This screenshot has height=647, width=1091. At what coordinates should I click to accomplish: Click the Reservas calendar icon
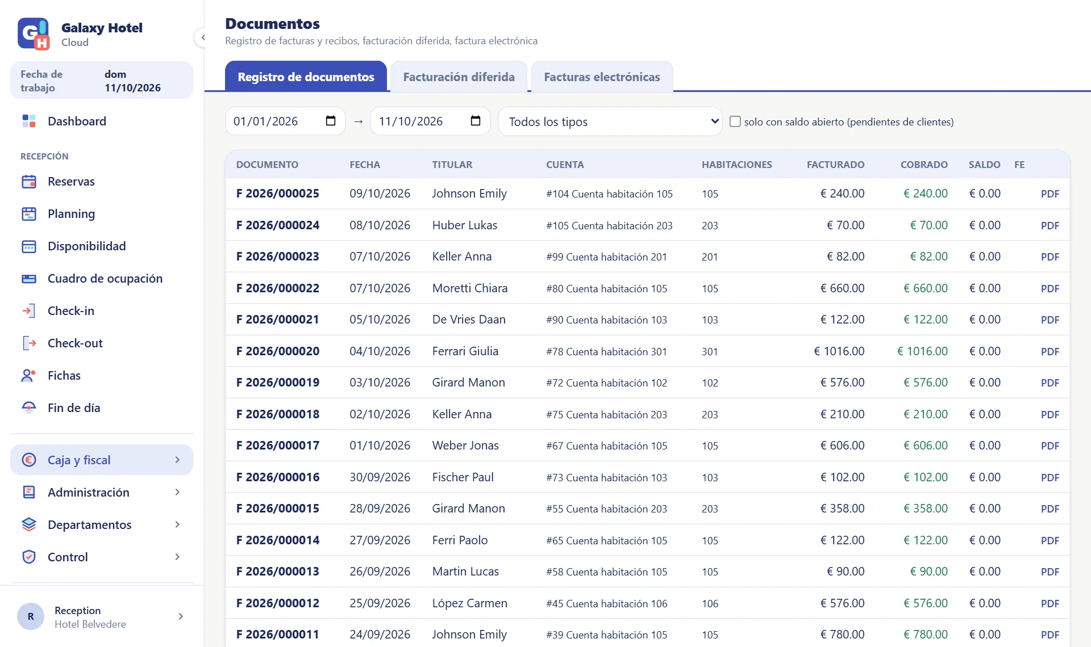29,182
